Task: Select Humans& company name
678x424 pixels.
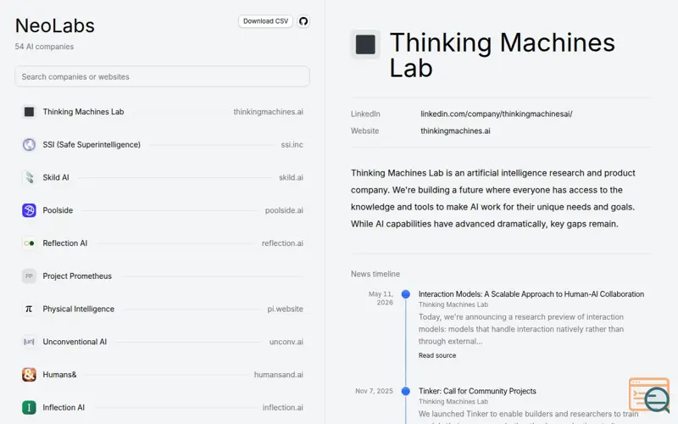Action: tap(59, 375)
